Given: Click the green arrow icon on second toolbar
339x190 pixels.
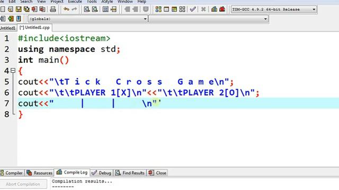Looking at the screenshot, I should [11, 19].
